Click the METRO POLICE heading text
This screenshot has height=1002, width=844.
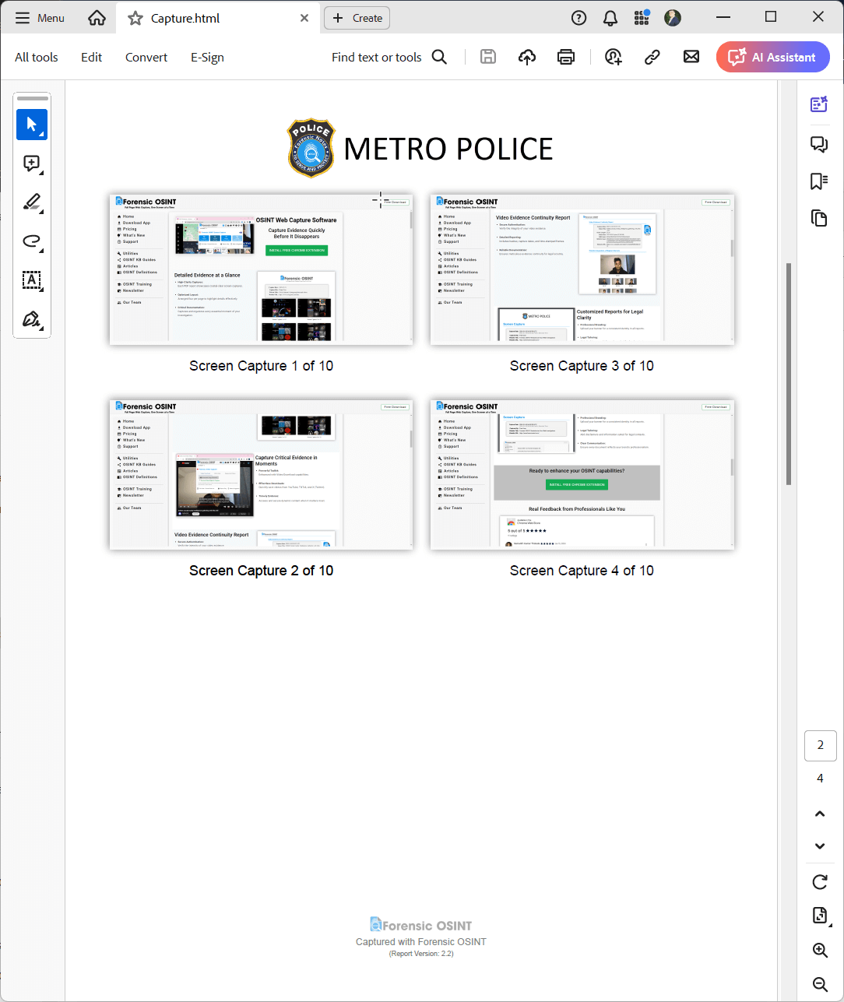(x=448, y=149)
